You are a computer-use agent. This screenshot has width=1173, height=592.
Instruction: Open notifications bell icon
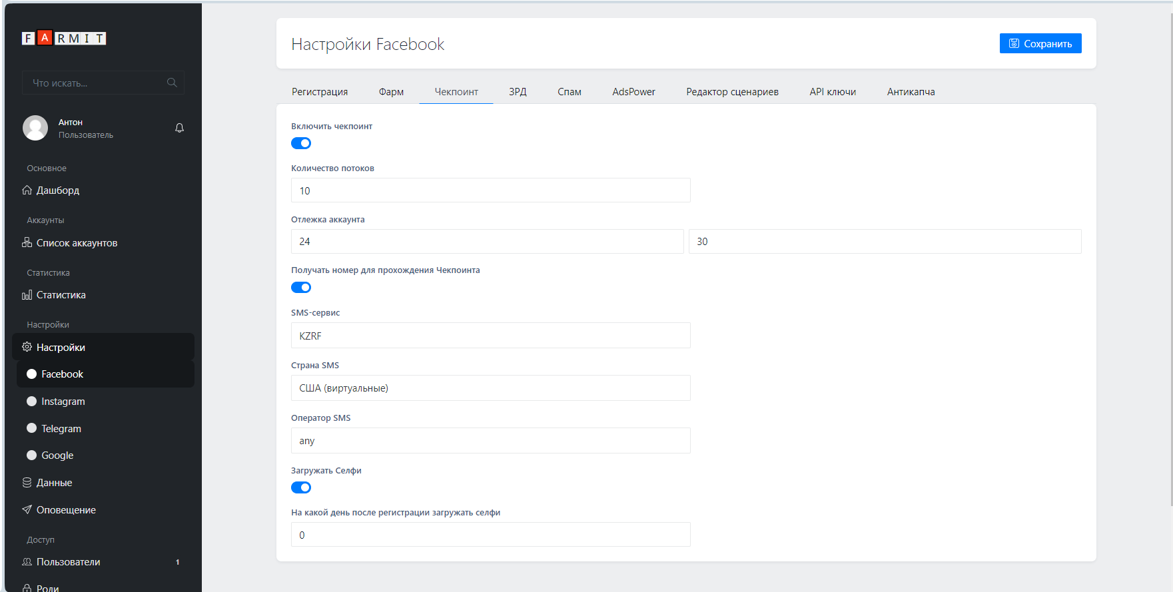(179, 128)
